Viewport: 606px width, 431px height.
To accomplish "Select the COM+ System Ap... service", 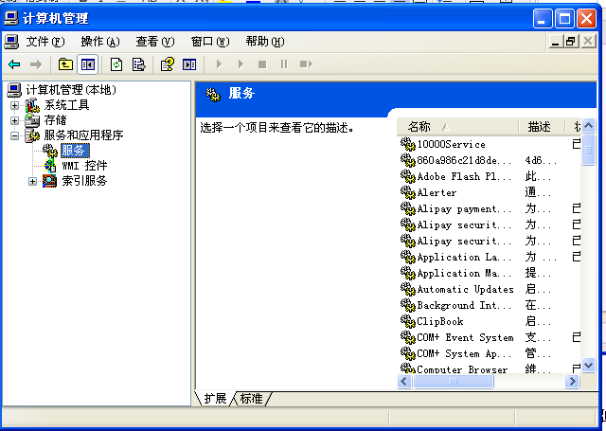I will [x=464, y=353].
